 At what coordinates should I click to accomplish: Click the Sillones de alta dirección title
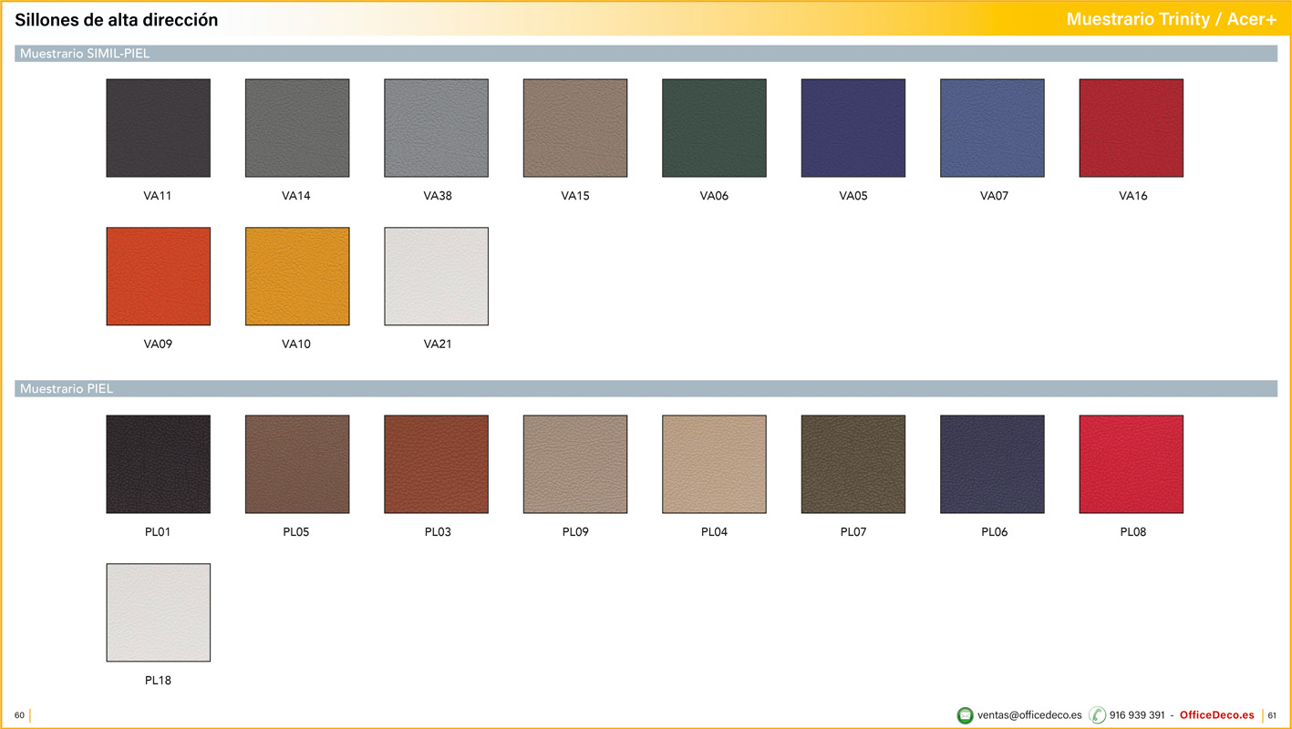click(x=117, y=20)
